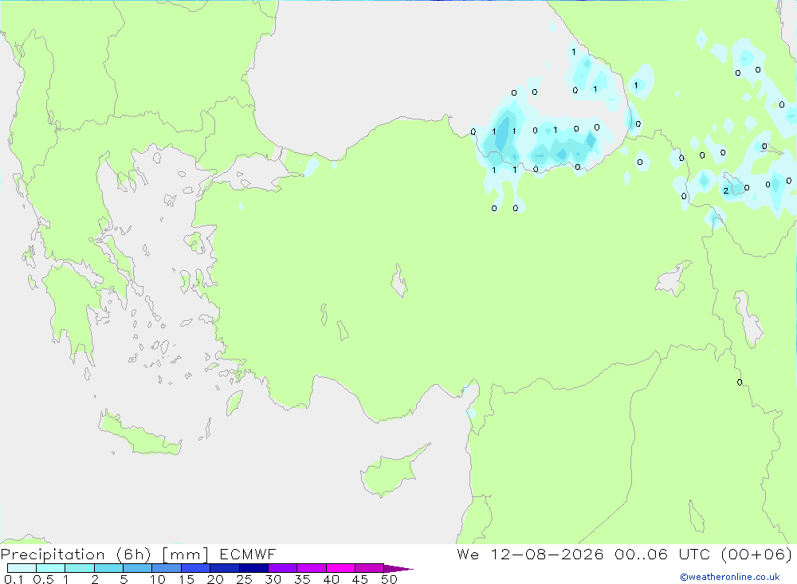Click the 'Precipitation (6h)' title text
The width and height of the screenshot is (797, 584).
click(x=77, y=555)
